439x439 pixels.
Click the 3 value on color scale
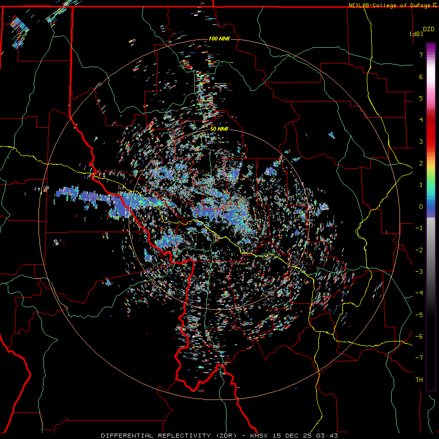pyautogui.click(x=421, y=141)
